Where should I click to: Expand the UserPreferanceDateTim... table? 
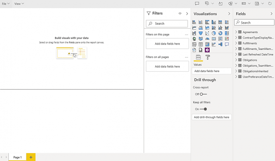tap(236, 77)
